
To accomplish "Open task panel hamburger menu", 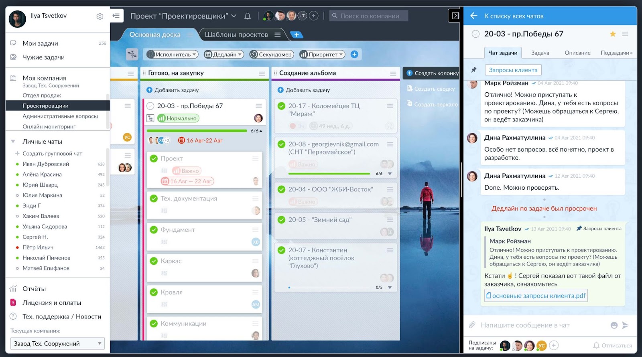I will coord(625,34).
